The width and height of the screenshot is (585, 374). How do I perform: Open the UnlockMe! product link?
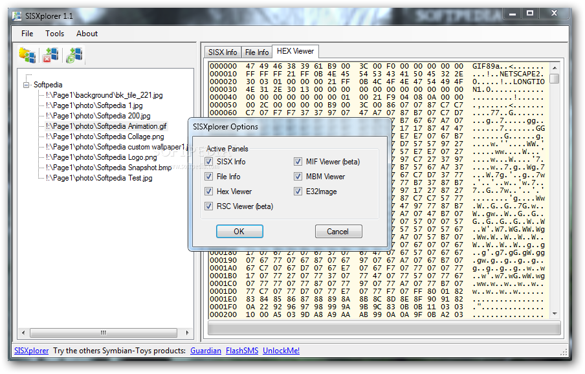click(x=281, y=351)
